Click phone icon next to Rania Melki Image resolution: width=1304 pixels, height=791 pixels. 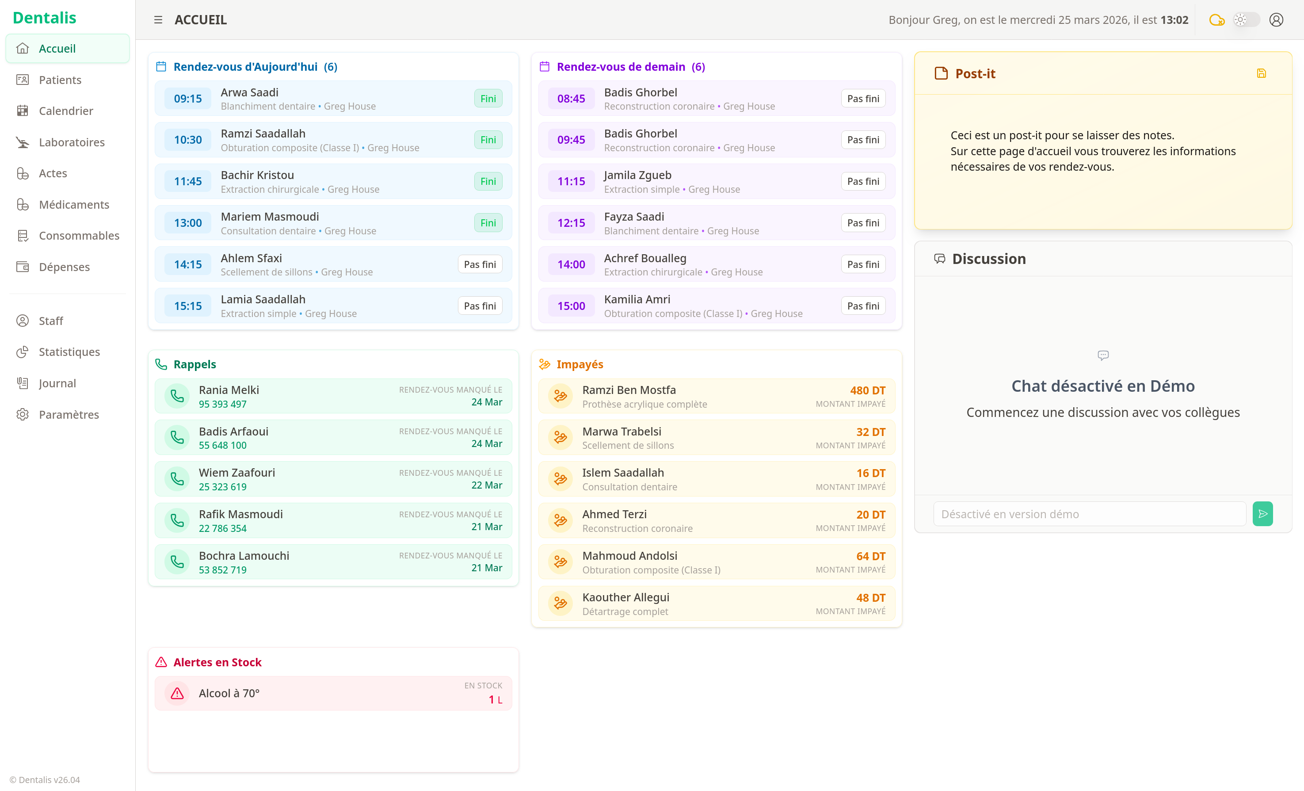[177, 396]
